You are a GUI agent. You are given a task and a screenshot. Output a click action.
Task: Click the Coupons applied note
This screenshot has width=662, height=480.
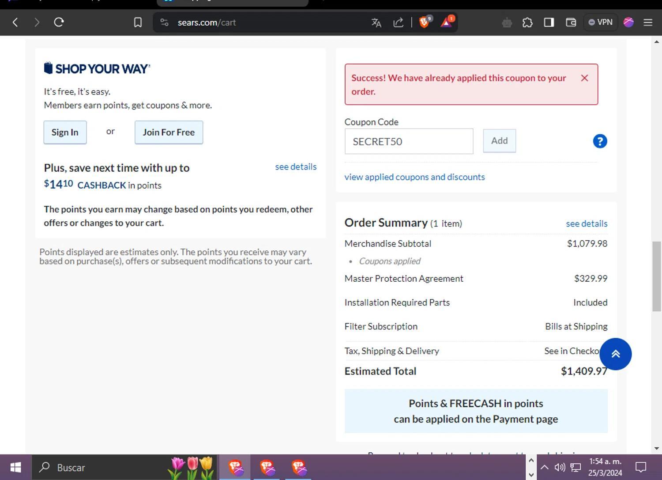[390, 261]
